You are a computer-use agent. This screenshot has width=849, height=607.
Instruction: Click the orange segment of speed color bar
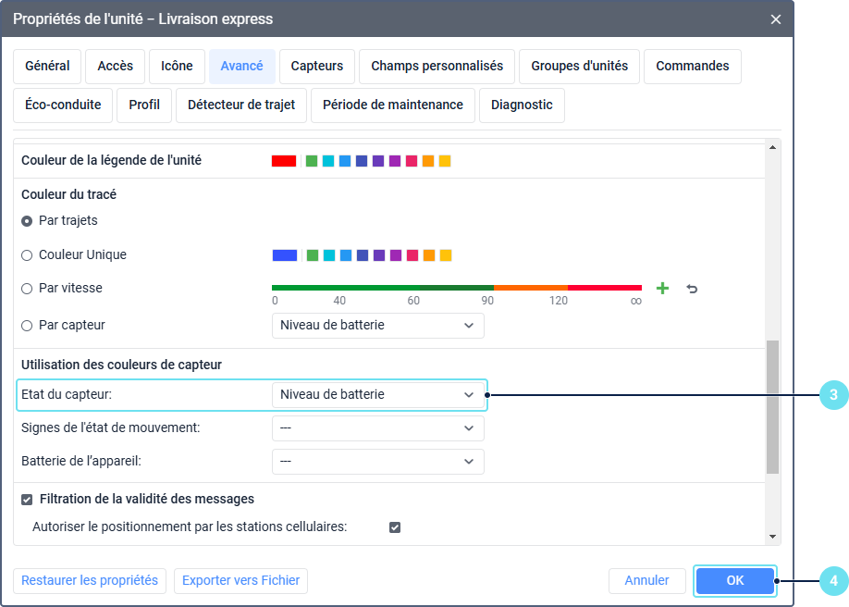530,288
